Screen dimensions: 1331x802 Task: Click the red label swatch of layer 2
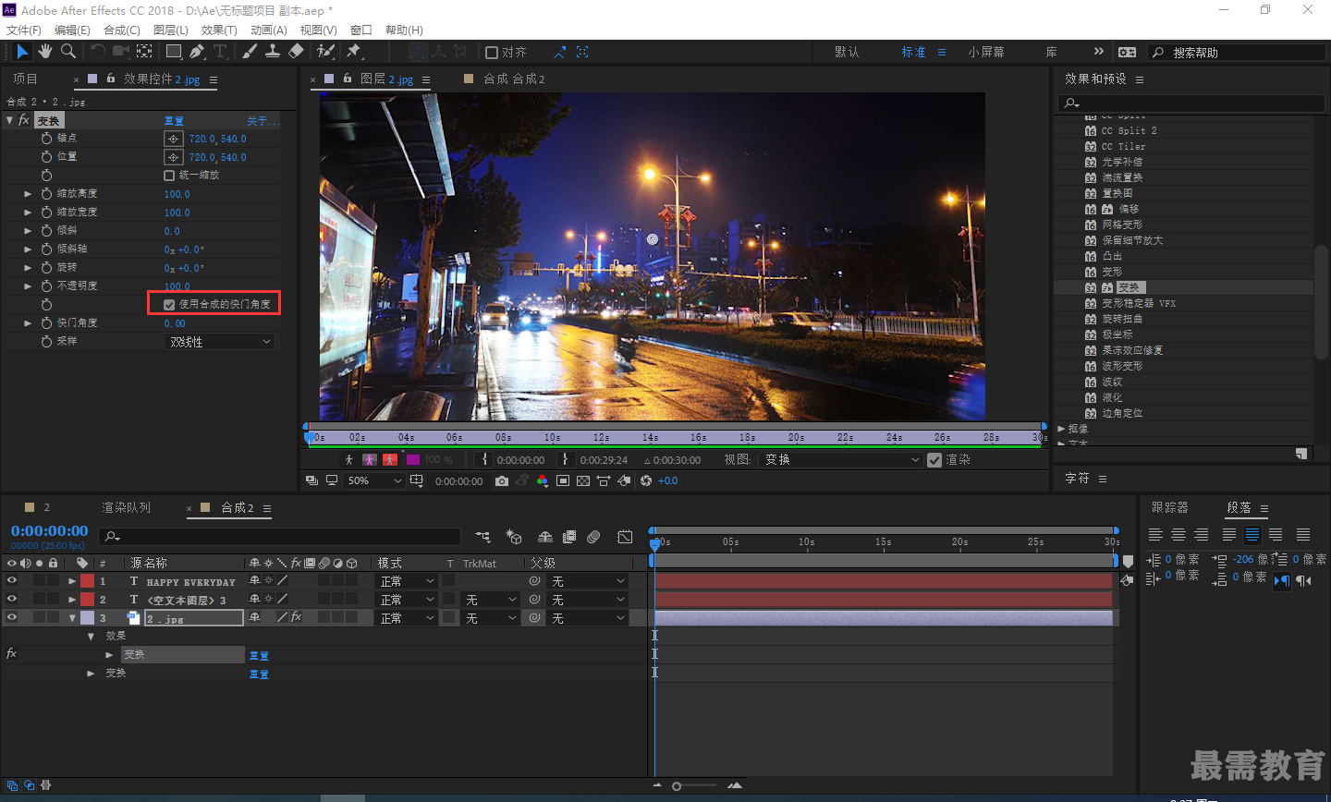[x=87, y=600]
